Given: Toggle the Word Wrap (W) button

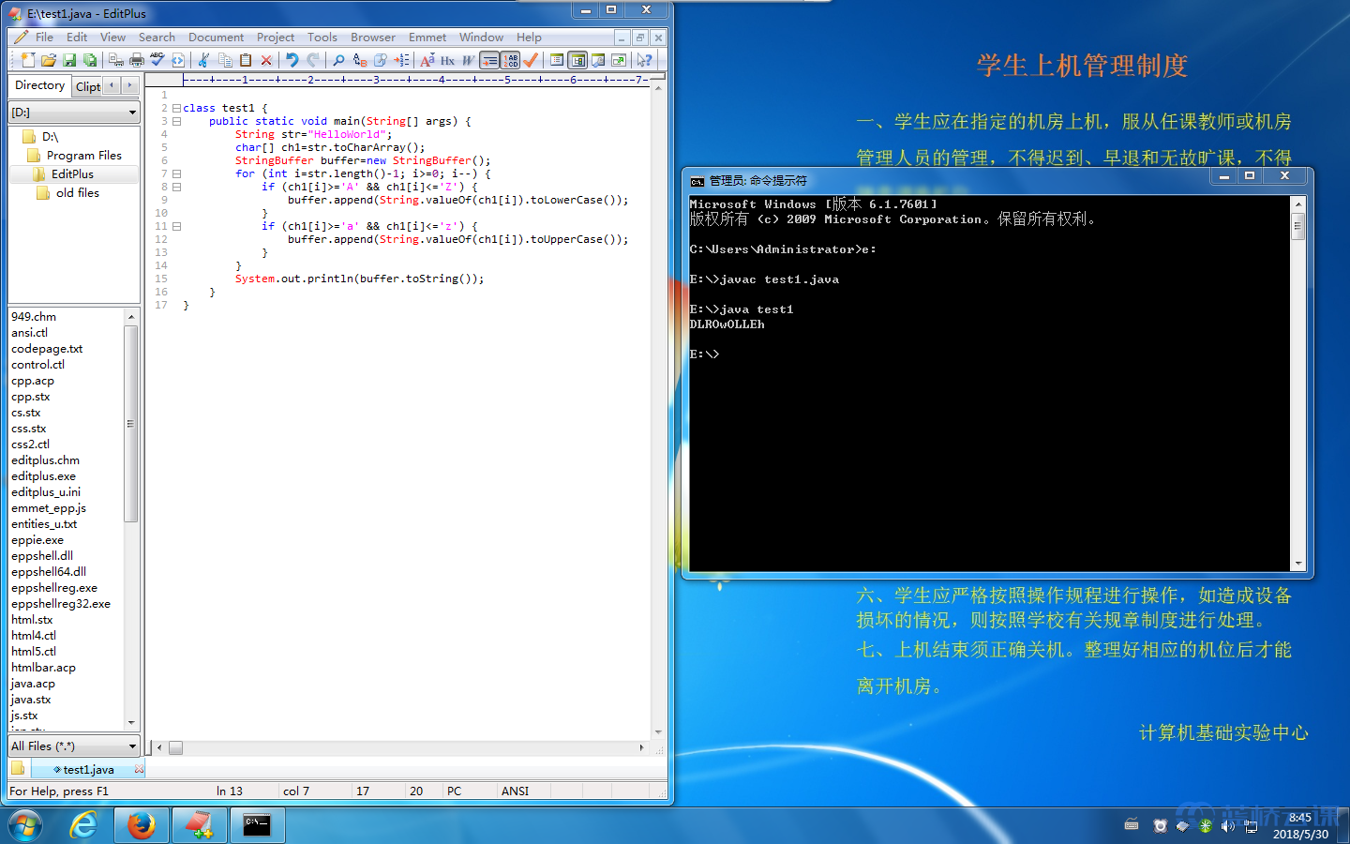Looking at the screenshot, I should click(468, 60).
